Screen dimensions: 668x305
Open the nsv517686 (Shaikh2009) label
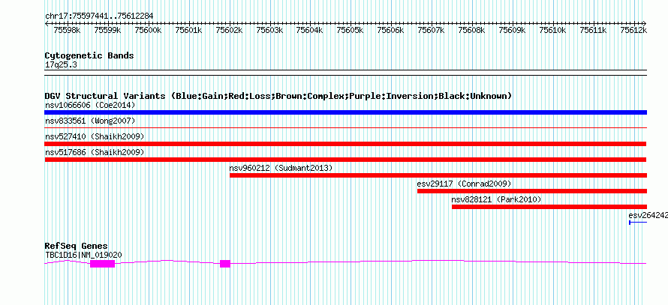tap(95, 152)
